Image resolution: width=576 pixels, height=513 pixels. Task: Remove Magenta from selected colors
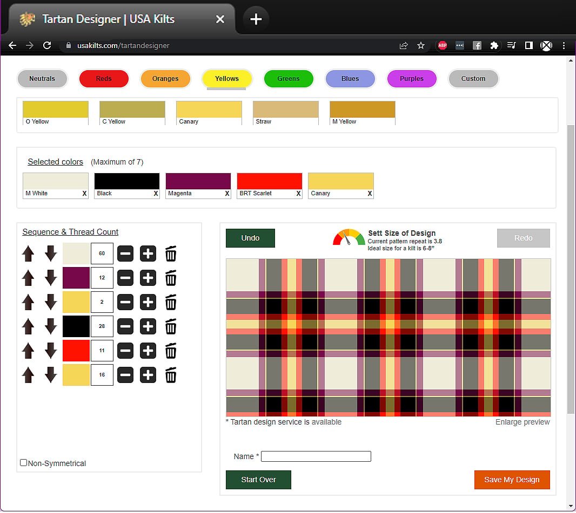click(x=227, y=194)
